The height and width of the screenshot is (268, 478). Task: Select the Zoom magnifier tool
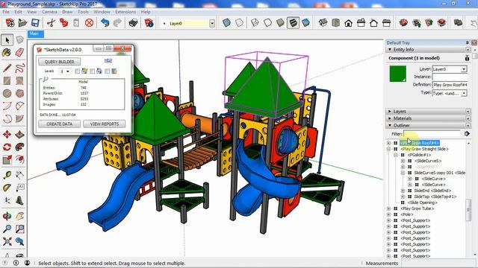pos(7,229)
